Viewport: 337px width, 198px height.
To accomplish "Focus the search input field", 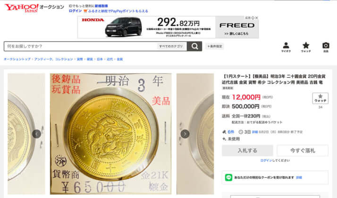I will [x=81, y=46].
